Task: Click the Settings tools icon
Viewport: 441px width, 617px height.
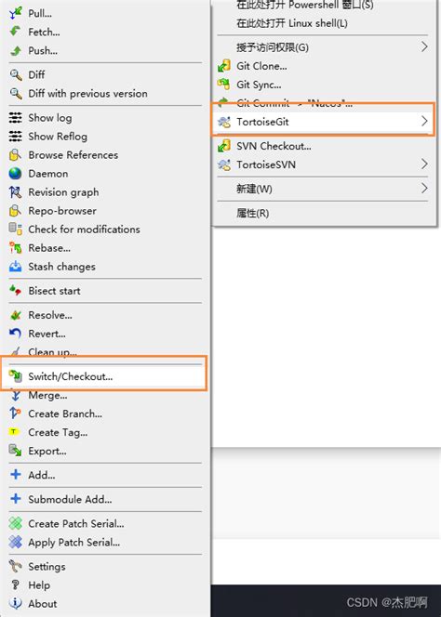Action: point(16,566)
